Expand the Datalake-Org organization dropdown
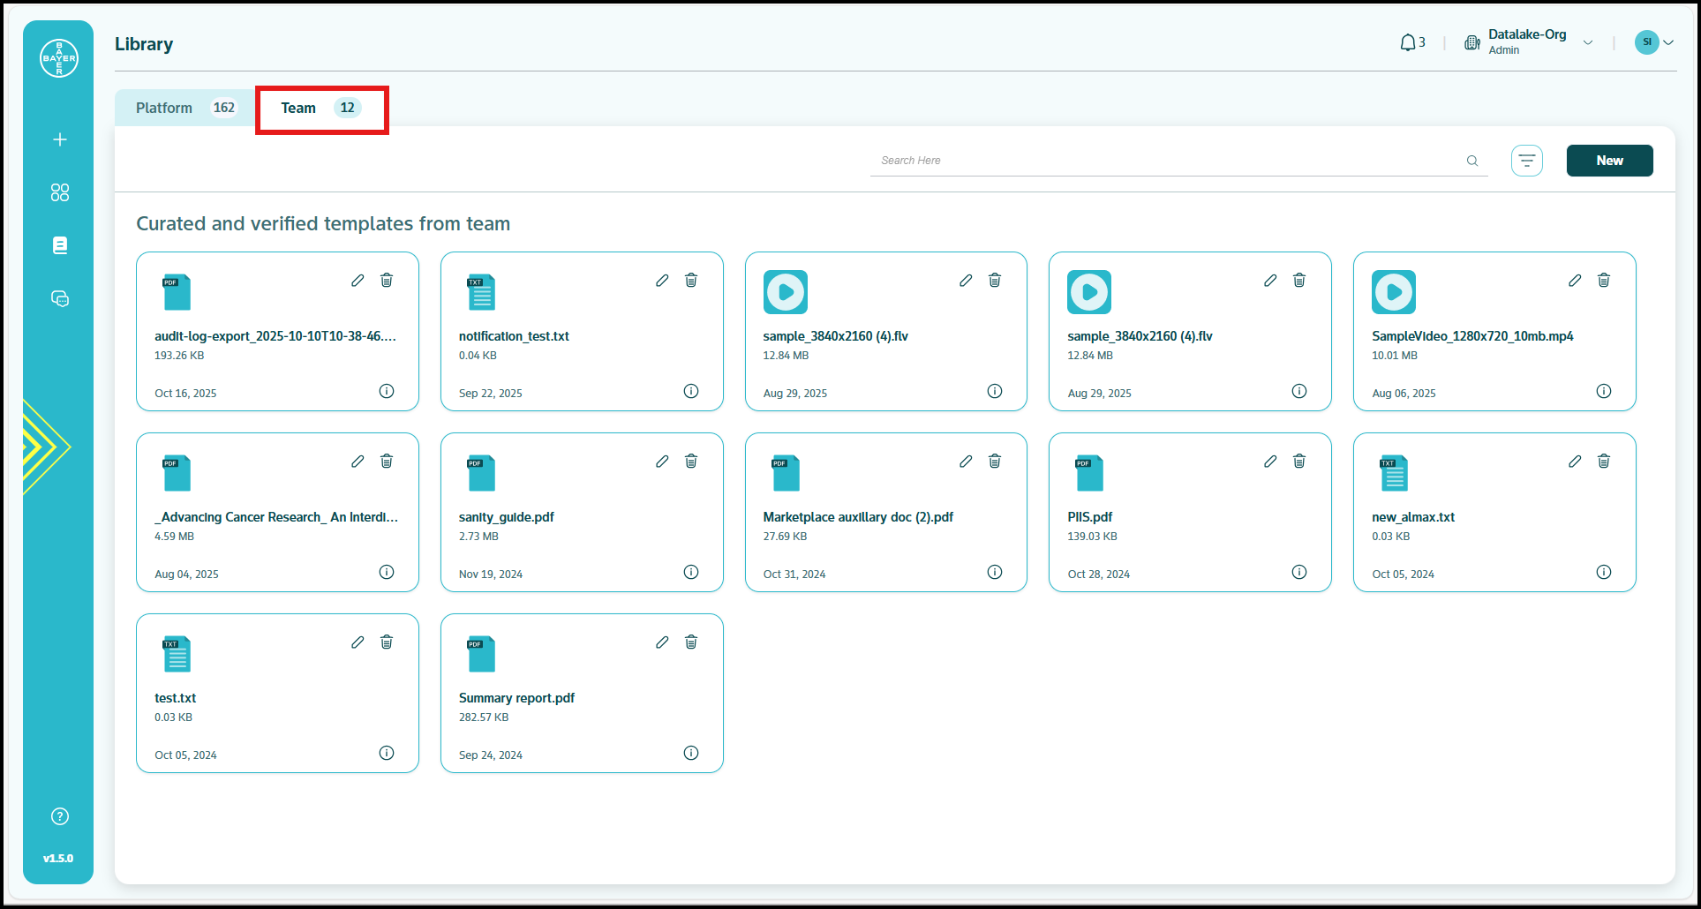 pyautogui.click(x=1587, y=42)
